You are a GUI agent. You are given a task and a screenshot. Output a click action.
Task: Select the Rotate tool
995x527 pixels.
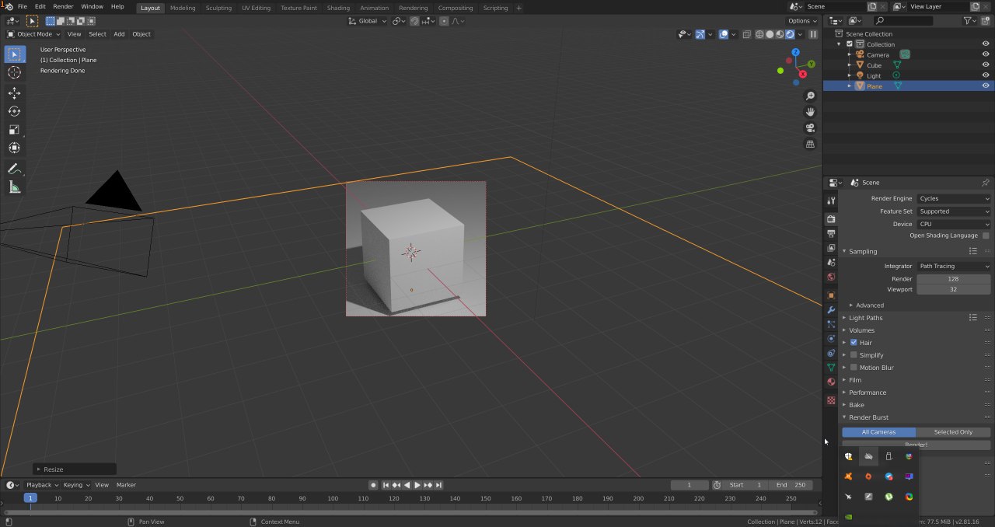click(x=14, y=111)
